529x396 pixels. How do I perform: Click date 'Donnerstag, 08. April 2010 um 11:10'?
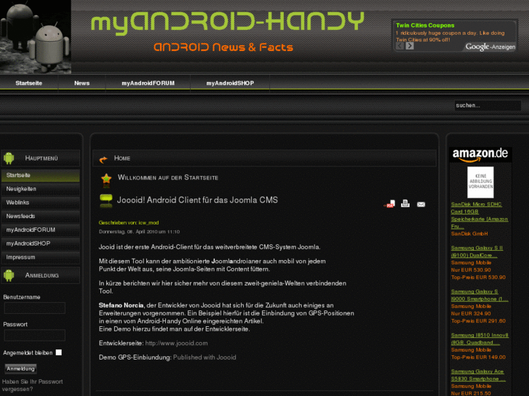(139, 232)
